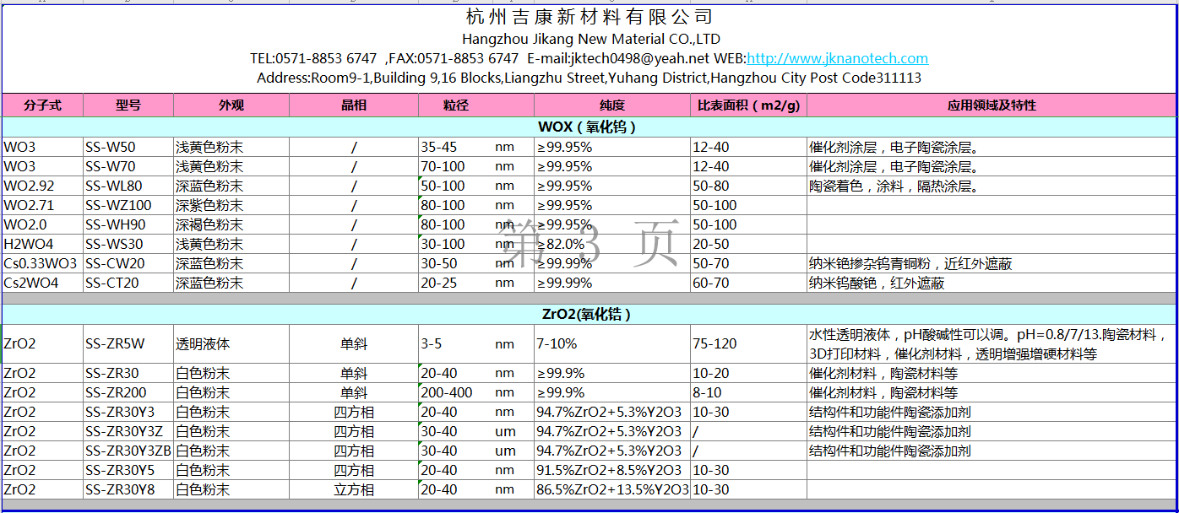Select the 91.5%ZrO2+8.5%Y2O3 purity cell
Viewport: 1179px width, 513px height.
(x=612, y=470)
